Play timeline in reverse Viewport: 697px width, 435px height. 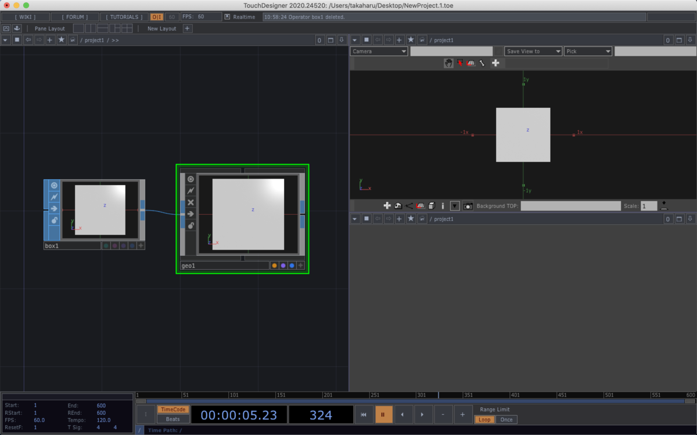[403, 415]
